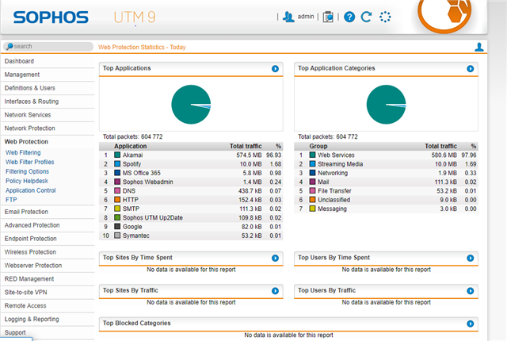This screenshot has height=341, width=507.
Task: Select the SMTP application row
Action: (191, 209)
